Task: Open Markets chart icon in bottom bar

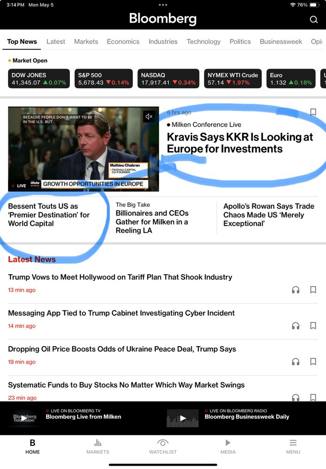Action: coord(98,443)
